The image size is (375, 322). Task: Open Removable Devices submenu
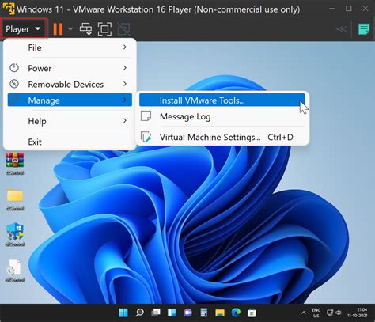tap(70, 84)
